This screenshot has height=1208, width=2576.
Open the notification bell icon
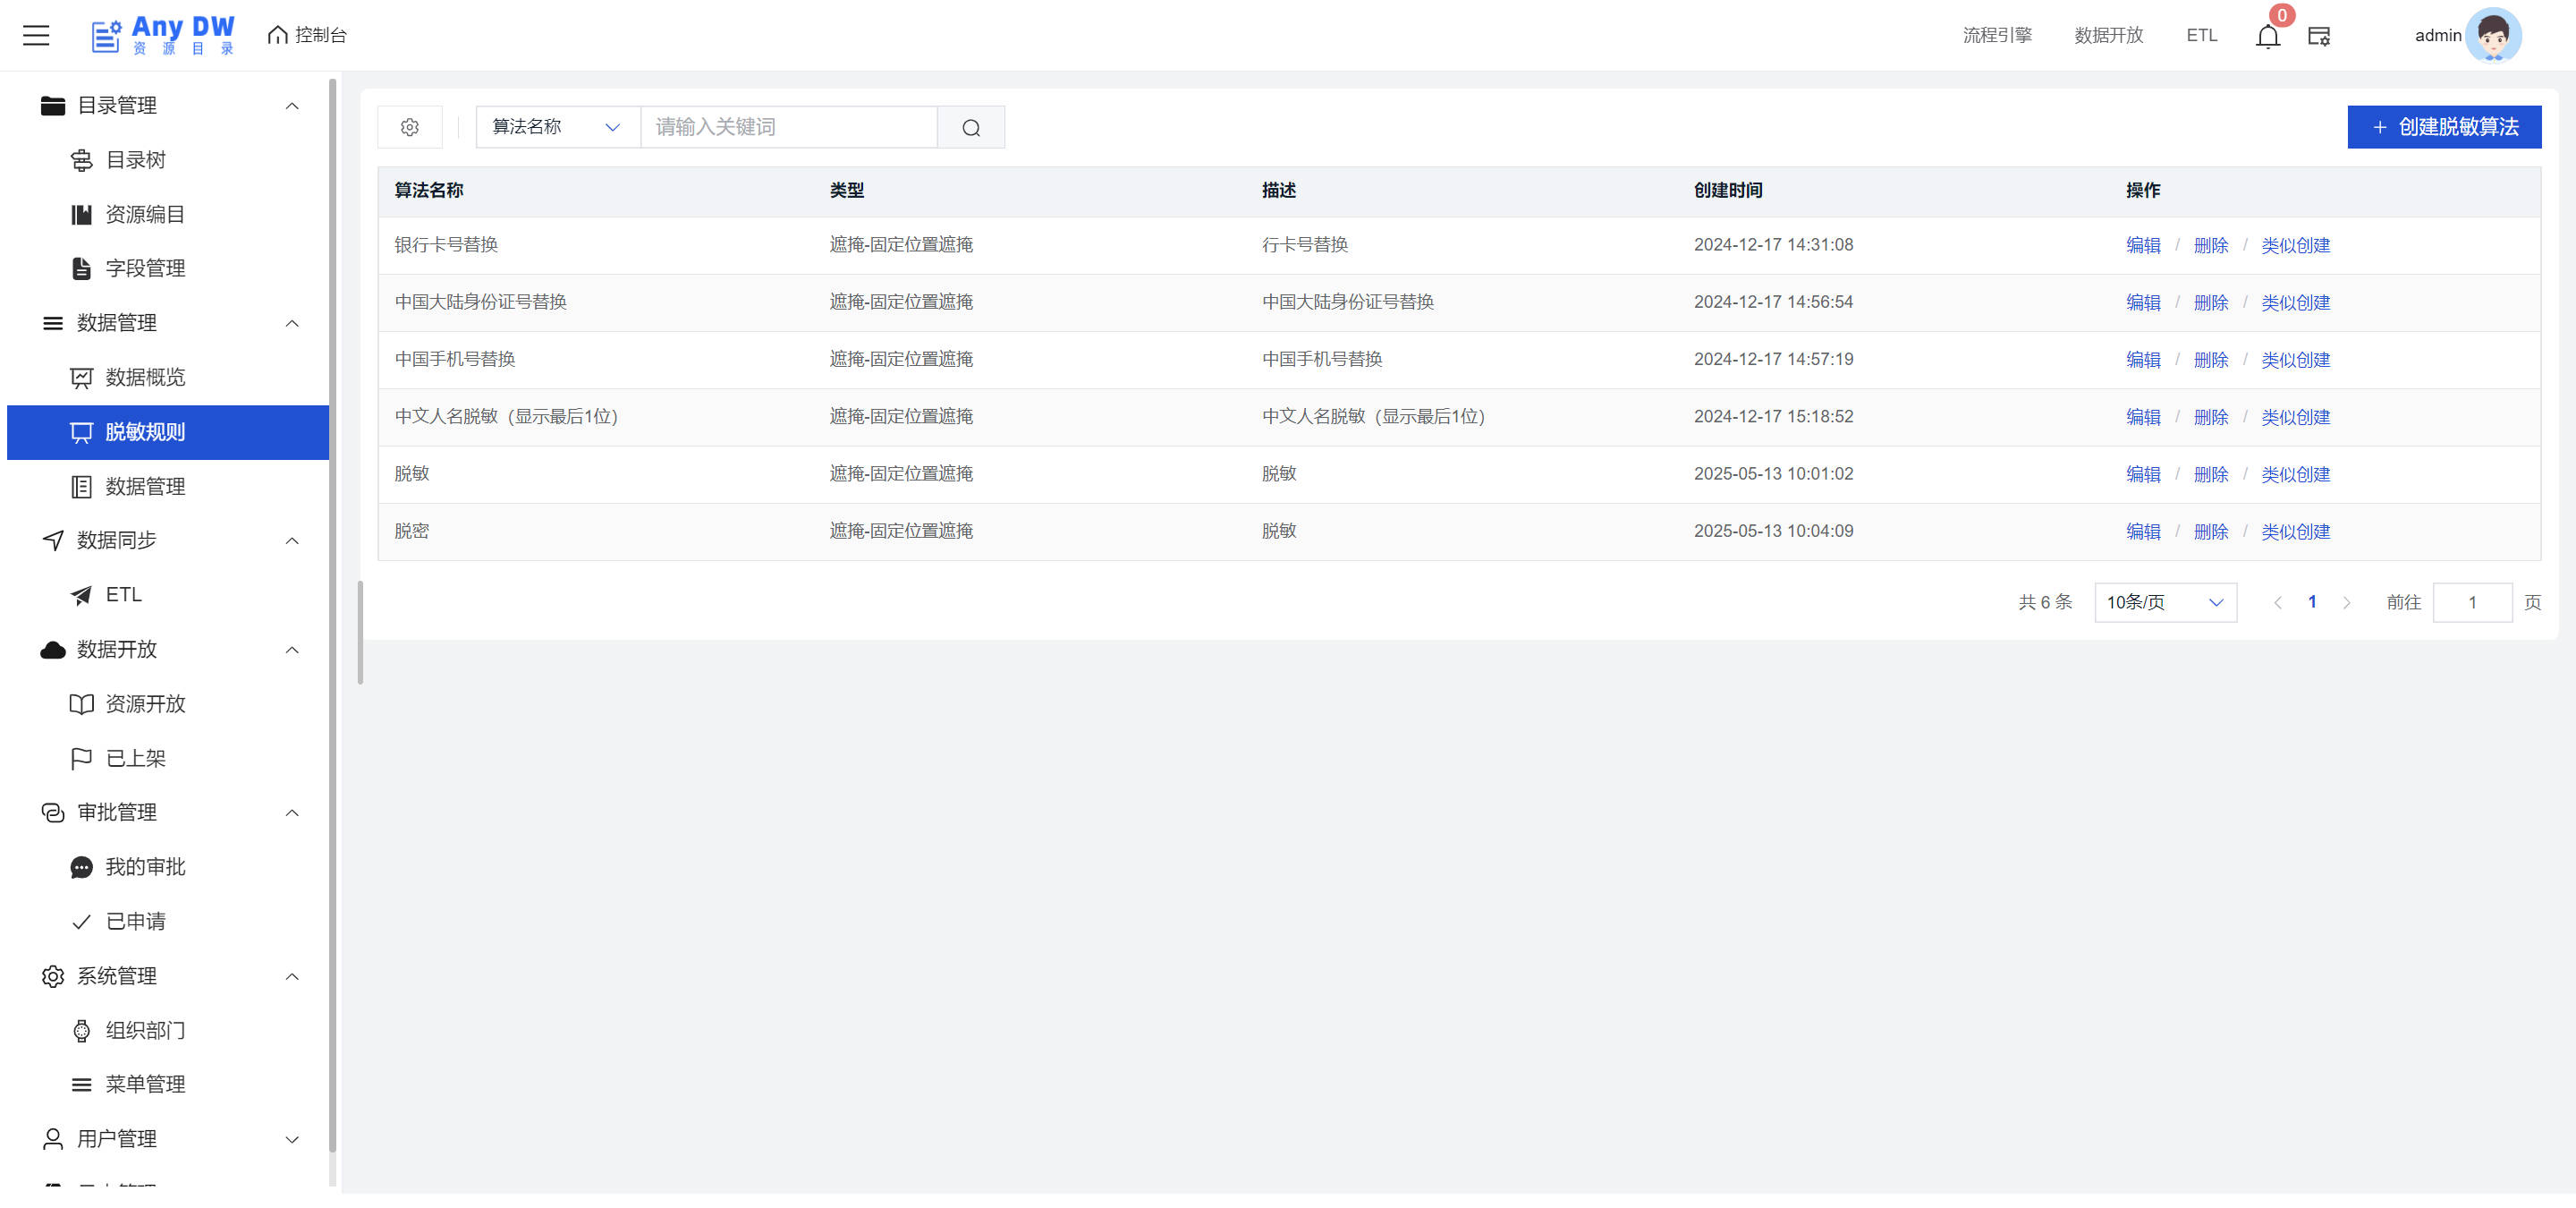2267,37
